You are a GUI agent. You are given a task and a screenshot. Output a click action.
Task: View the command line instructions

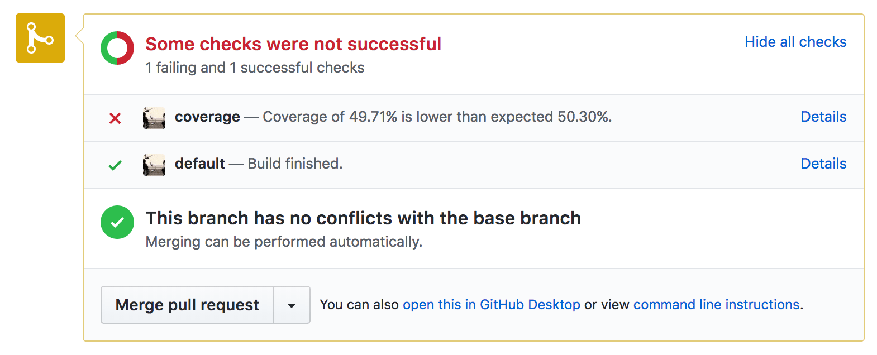pyautogui.click(x=716, y=305)
